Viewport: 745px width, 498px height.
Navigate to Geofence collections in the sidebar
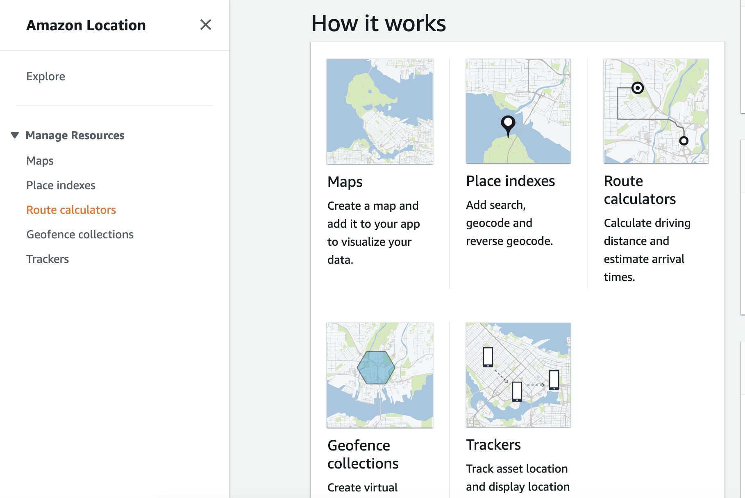point(79,234)
